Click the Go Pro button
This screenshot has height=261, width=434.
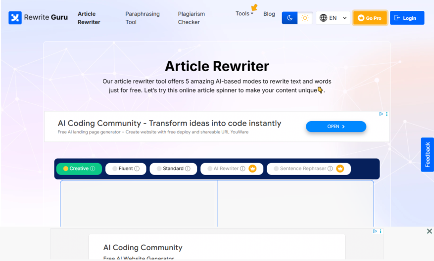370,18
